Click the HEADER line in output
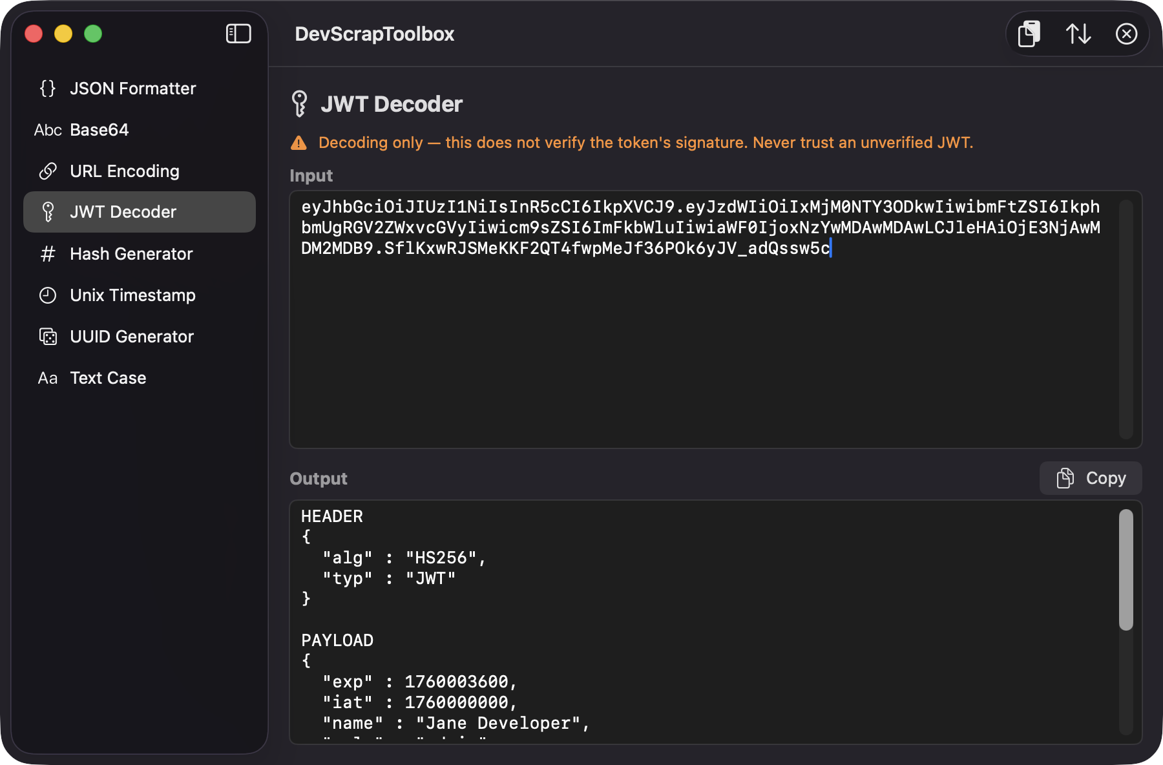 pyautogui.click(x=332, y=516)
